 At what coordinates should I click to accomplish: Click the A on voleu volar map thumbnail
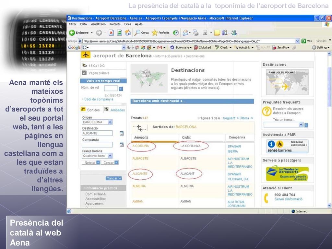(287, 82)
